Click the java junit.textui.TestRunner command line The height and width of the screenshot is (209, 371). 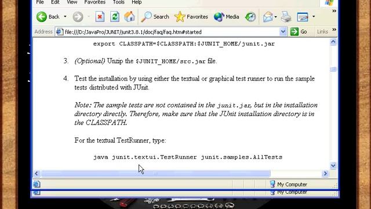[188, 157]
